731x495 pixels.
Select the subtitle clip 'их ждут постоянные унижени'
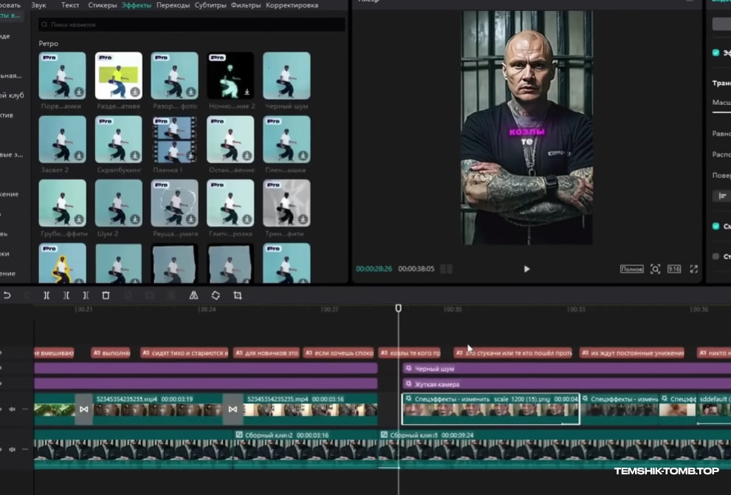pos(632,352)
